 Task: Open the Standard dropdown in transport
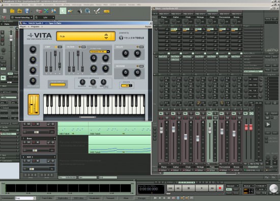click(232, 186)
